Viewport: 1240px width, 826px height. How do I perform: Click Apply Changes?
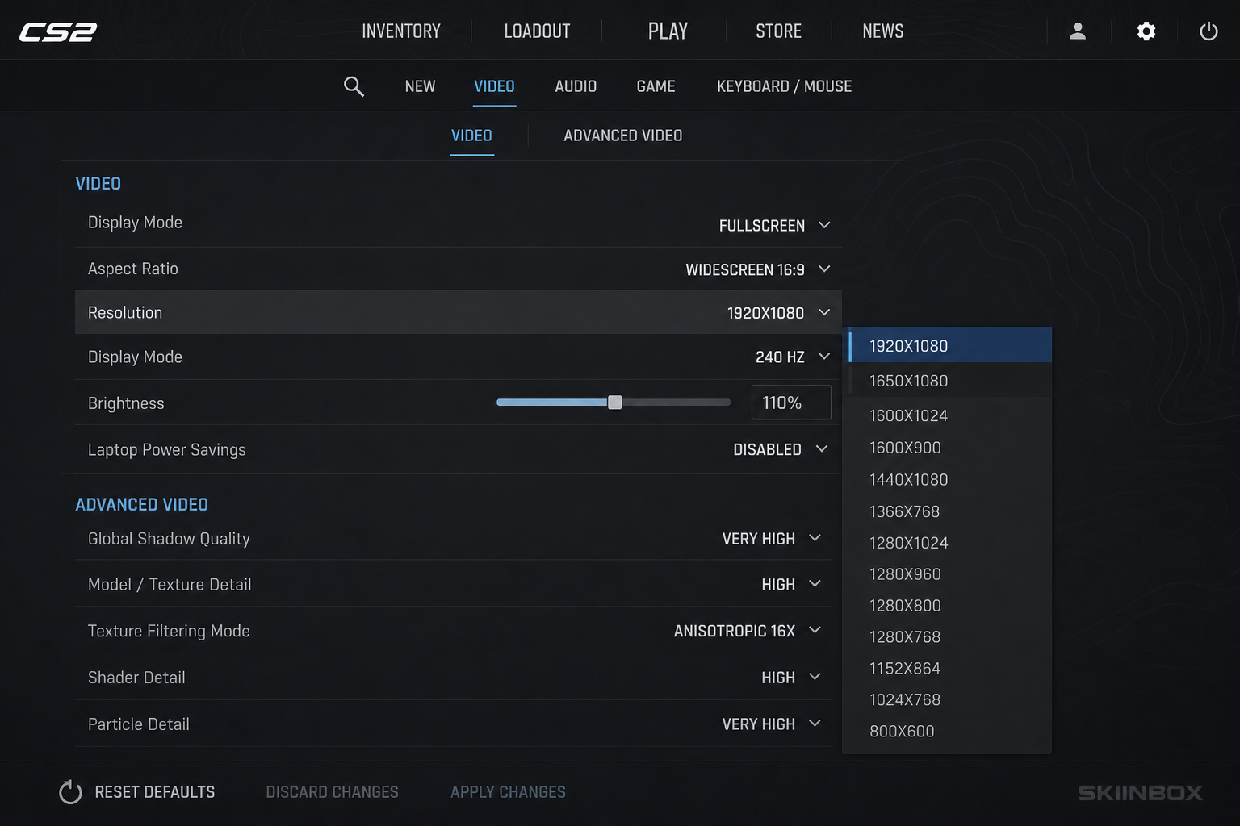pos(508,792)
